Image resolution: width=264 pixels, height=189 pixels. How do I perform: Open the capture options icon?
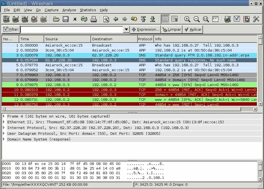point(16,19)
